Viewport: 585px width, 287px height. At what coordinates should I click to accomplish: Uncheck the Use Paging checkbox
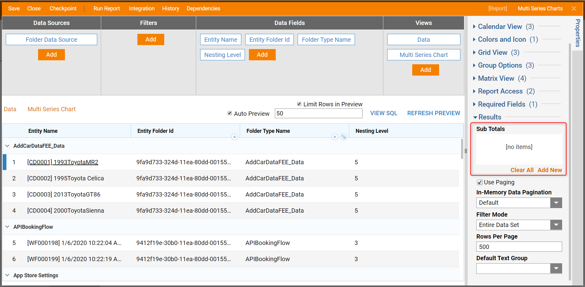pyautogui.click(x=480, y=182)
